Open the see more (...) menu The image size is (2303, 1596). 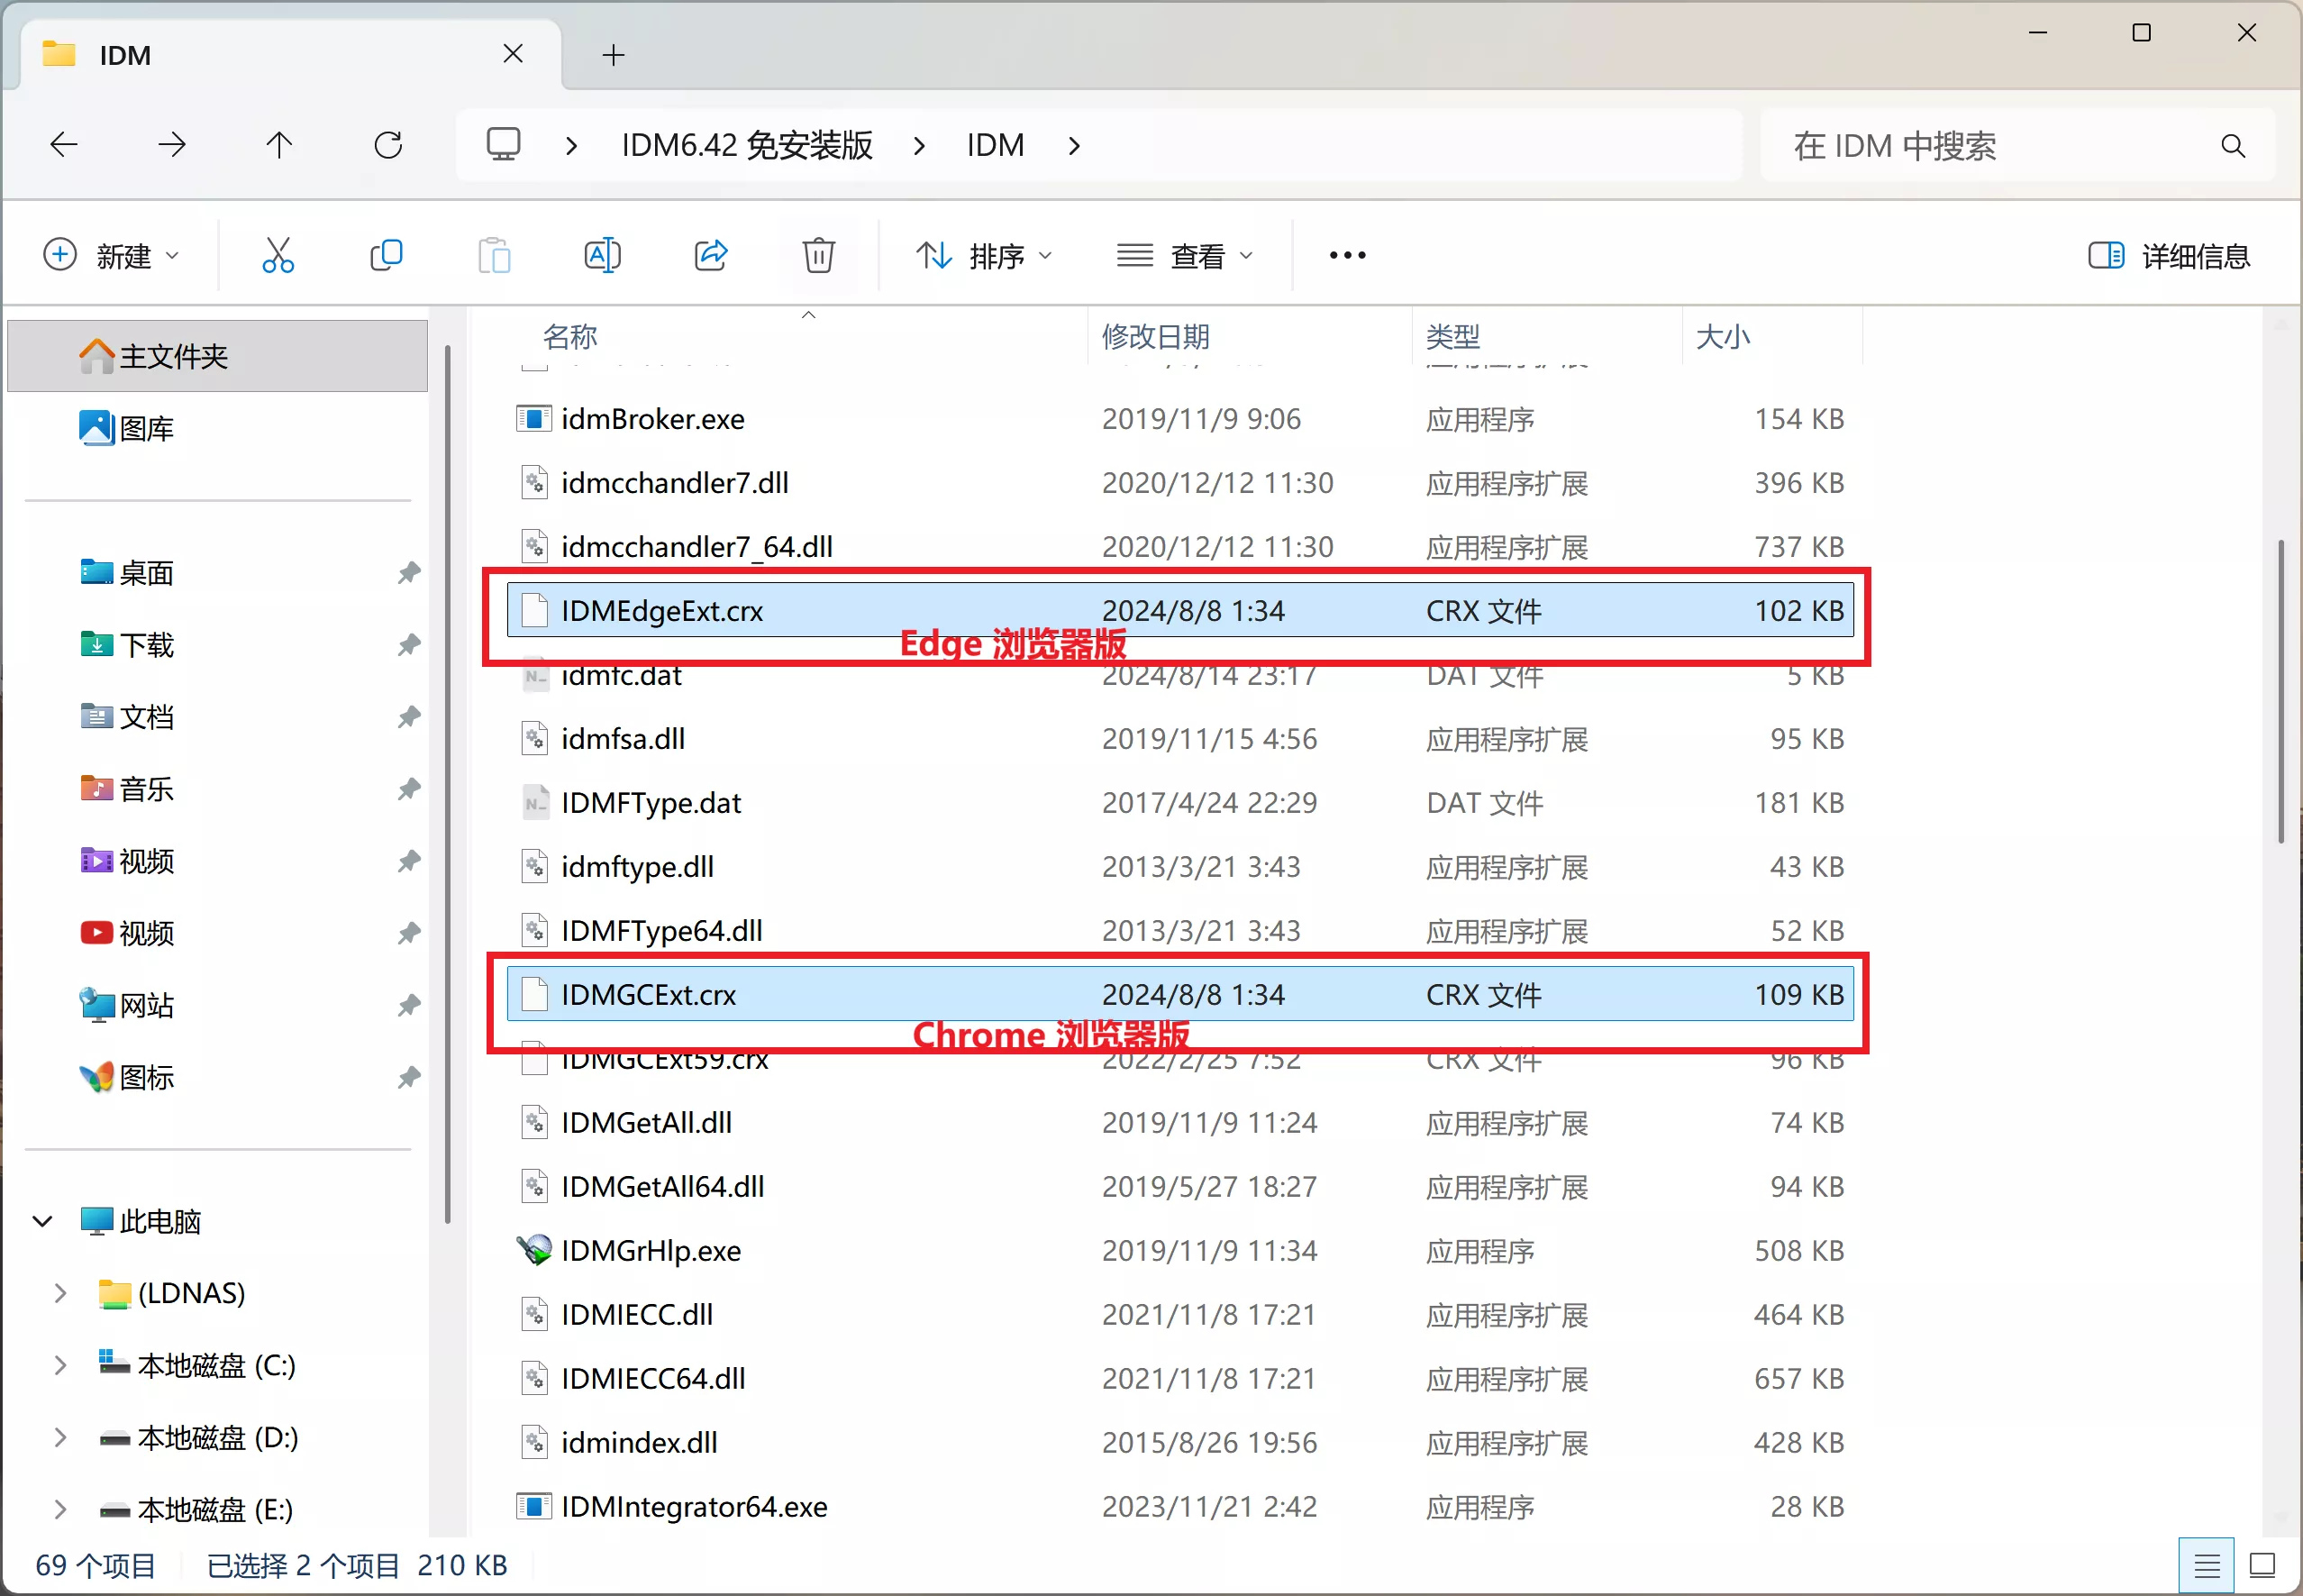pyautogui.click(x=1345, y=255)
